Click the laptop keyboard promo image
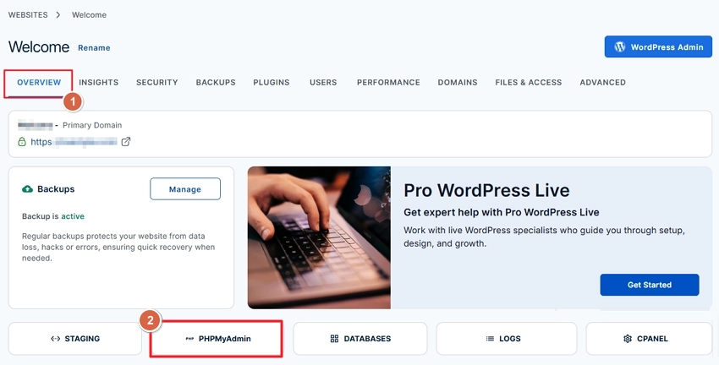 pos(319,237)
